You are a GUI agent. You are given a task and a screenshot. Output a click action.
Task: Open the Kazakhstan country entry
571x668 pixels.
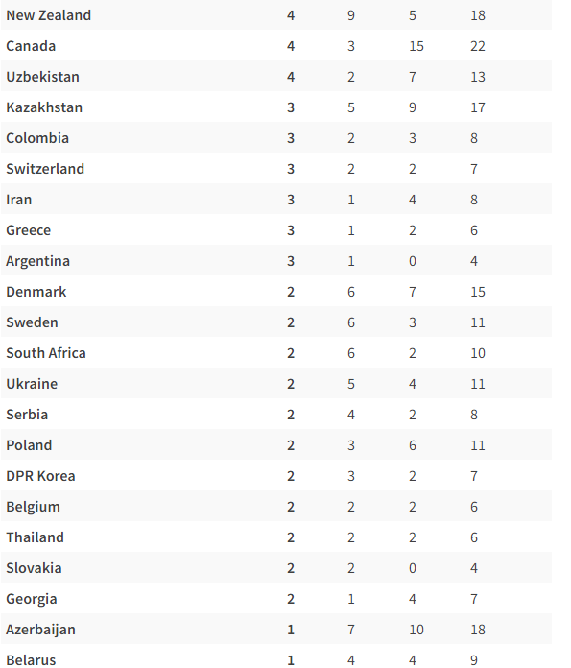(x=44, y=107)
